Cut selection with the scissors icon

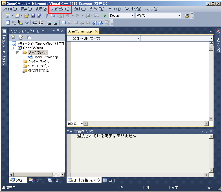coord(47,16)
